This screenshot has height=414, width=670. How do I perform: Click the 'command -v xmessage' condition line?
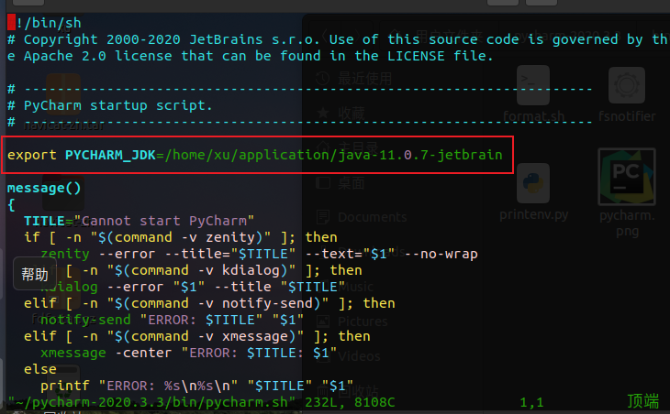coord(197,336)
